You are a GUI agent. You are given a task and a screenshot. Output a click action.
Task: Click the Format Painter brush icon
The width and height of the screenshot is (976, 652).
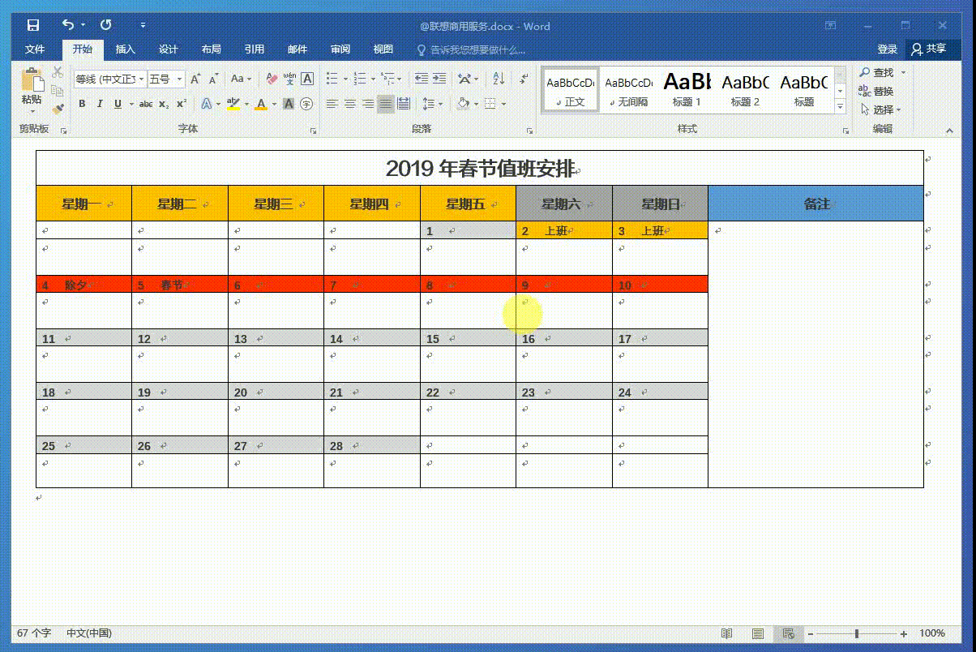tap(58, 108)
